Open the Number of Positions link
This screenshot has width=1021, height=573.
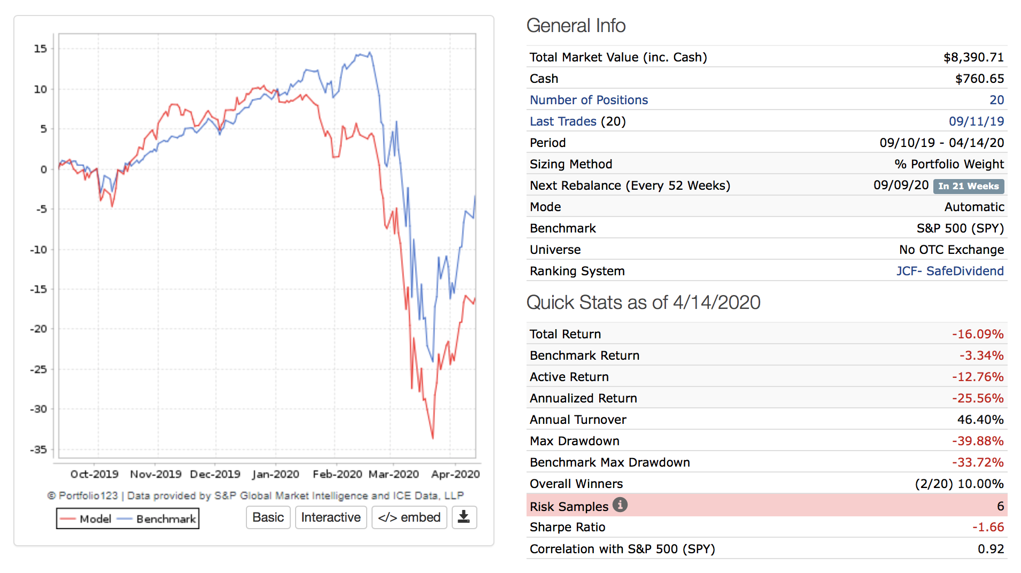(x=589, y=100)
